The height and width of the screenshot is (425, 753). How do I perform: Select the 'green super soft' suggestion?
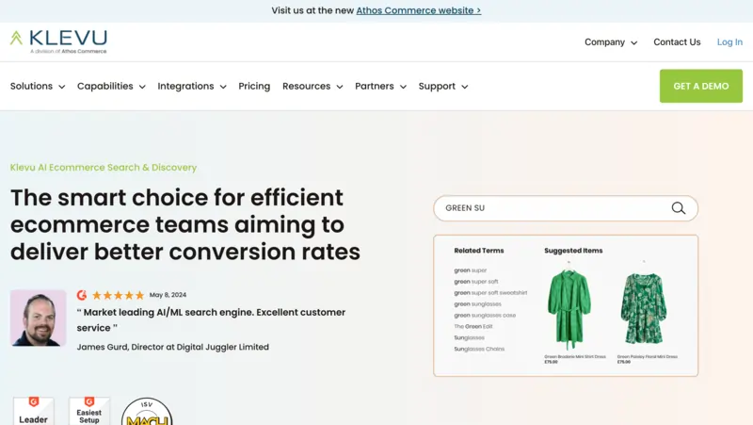(476, 282)
